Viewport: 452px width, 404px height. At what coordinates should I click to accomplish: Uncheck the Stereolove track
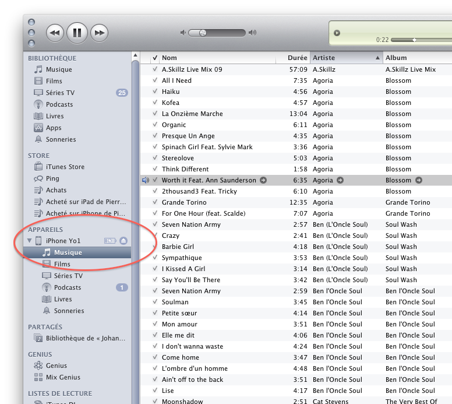coord(155,158)
